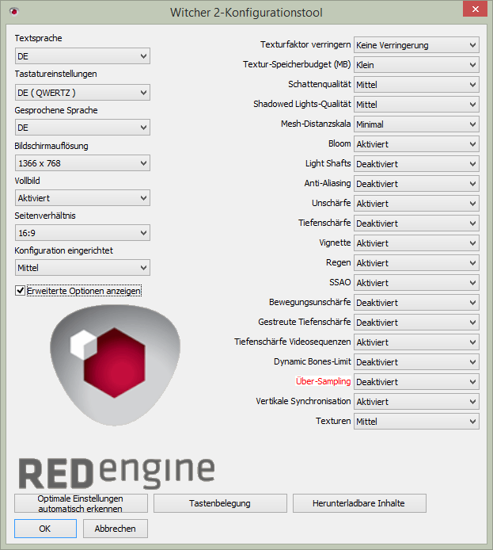
Task: Click the Texturfaktor verringern label
Action: 305,44
